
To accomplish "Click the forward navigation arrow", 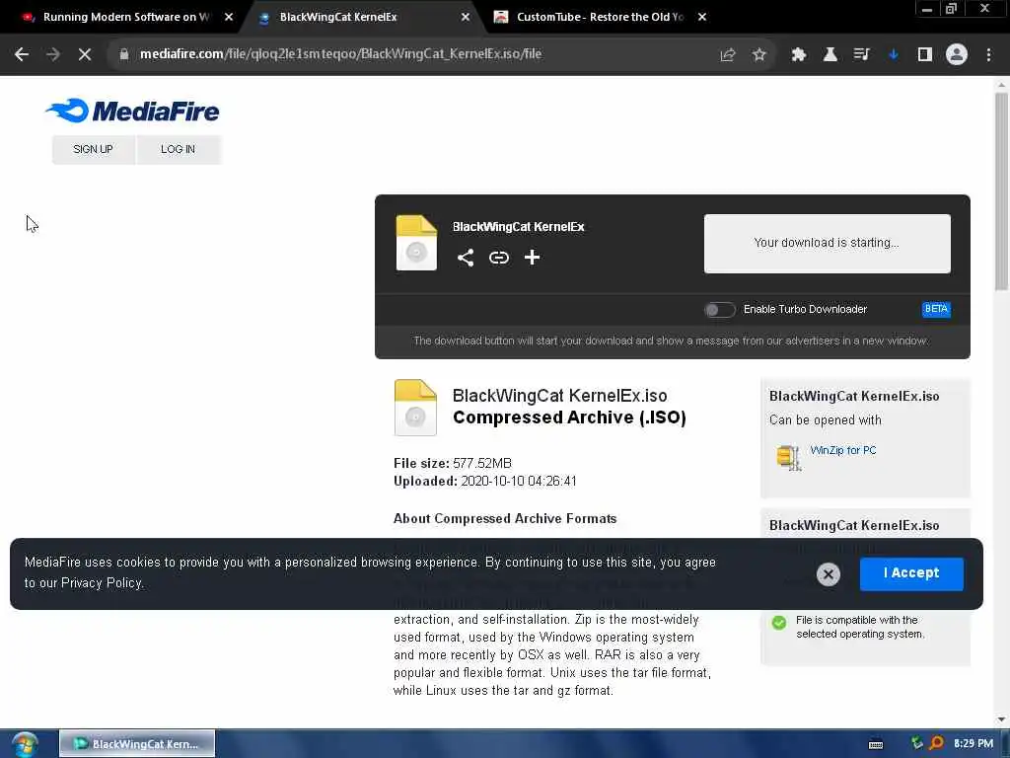I will point(53,54).
